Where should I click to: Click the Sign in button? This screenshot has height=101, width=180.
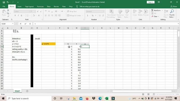[x=151, y=2]
